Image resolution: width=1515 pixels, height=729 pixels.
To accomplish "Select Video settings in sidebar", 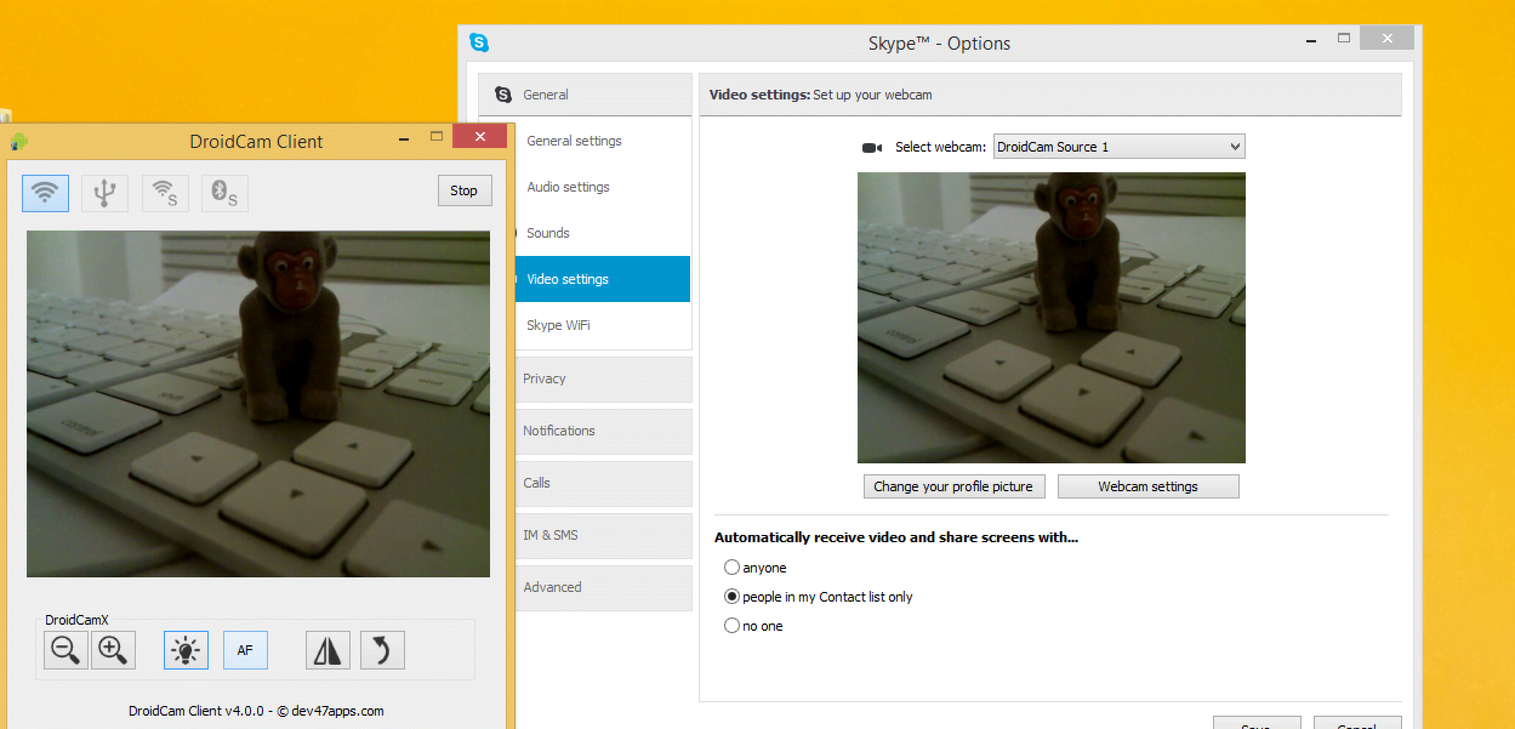I will click(603, 279).
